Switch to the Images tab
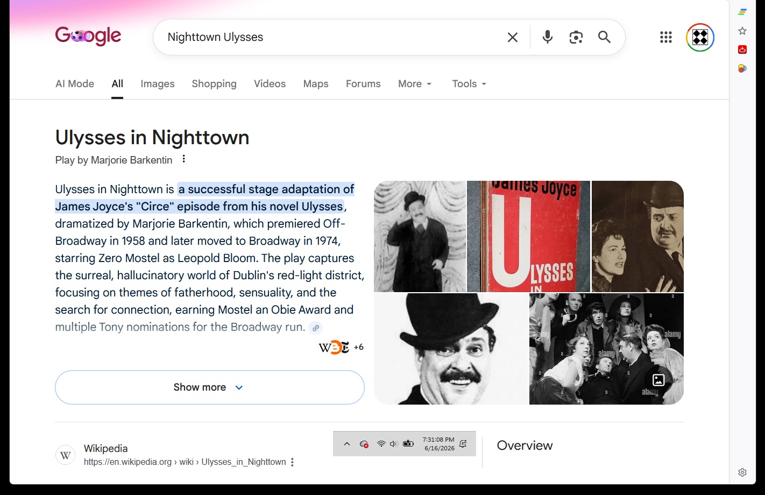The image size is (765, 495). click(x=158, y=84)
